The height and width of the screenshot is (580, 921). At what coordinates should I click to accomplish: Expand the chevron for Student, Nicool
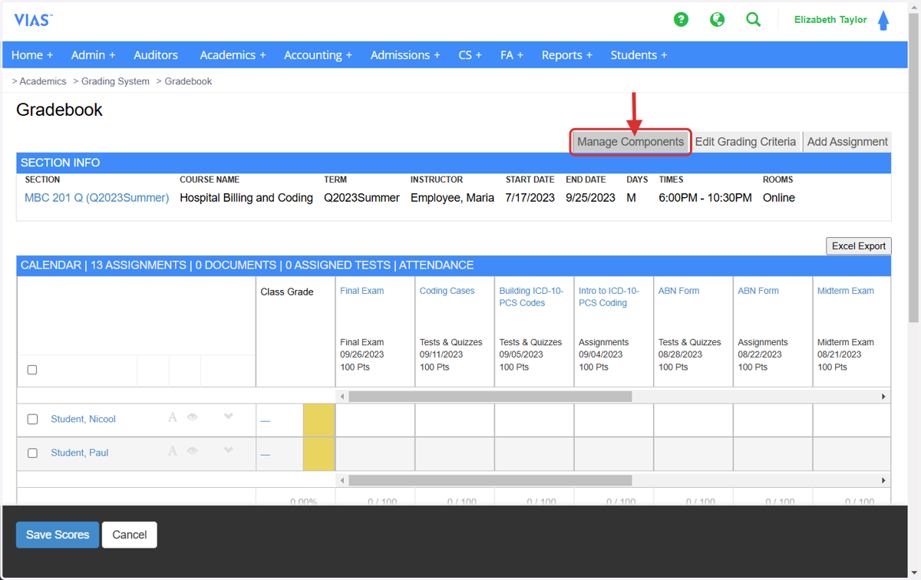click(x=228, y=417)
